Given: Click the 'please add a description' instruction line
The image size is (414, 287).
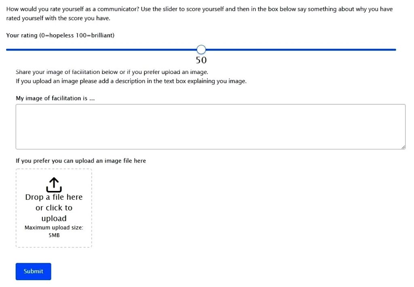Looking at the screenshot, I should [x=131, y=81].
